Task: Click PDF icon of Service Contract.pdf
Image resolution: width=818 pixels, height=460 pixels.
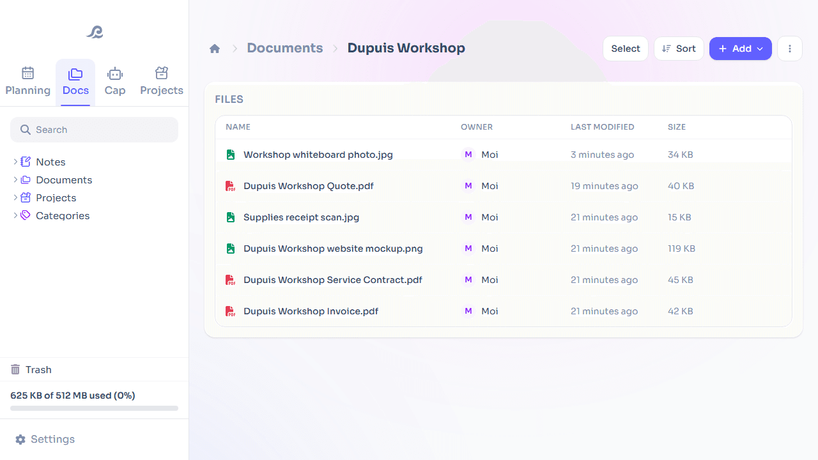Action: [x=231, y=280]
